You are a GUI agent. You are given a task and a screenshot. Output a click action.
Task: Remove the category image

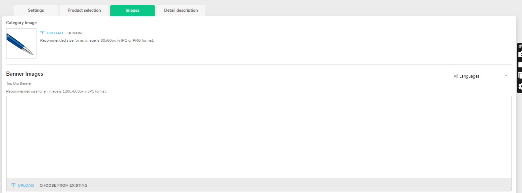pyautogui.click(x=76, y=33)
